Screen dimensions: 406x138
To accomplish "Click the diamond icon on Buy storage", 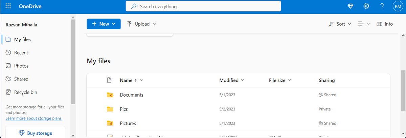I will tap(21, 133).
